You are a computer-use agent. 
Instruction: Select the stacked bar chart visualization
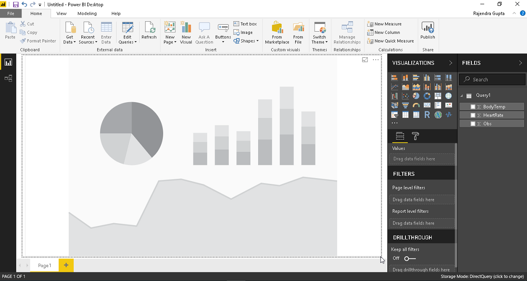(395, 78)
